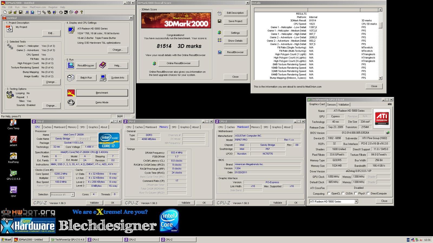
Task: Click the scroll-up arrow in the Details list
Action: coord(380,10)
